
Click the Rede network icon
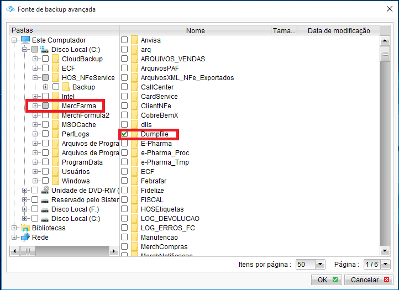(x=25, y=238)
